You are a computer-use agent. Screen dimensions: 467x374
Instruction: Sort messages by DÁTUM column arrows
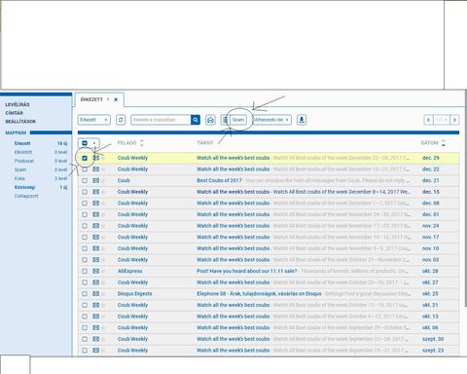tap(444, 143)
